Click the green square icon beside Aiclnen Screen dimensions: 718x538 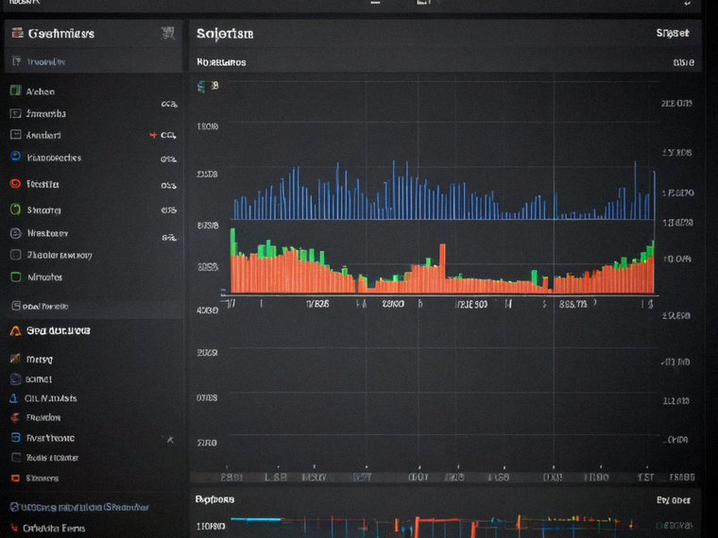pyautogui.click(x=15, y=91)
